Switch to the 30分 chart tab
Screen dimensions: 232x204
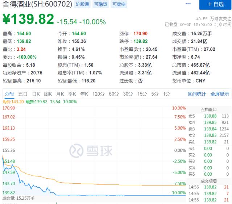[x=128, y=94]
